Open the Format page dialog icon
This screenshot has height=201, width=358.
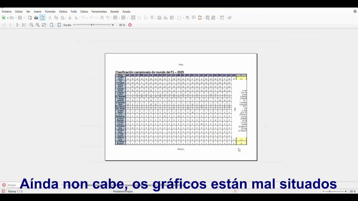point(51,25)
